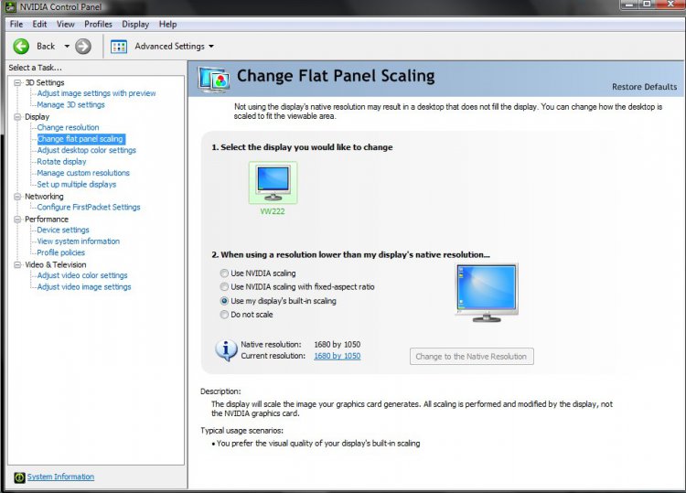Collapse the Video & Television tree node
The height and width of the screenshot is (493, 686).
point(17,264)
